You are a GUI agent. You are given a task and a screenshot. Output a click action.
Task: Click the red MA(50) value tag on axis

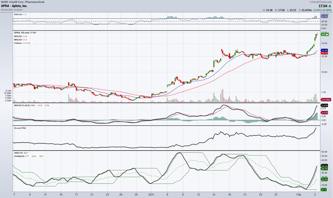coord(324,53)
